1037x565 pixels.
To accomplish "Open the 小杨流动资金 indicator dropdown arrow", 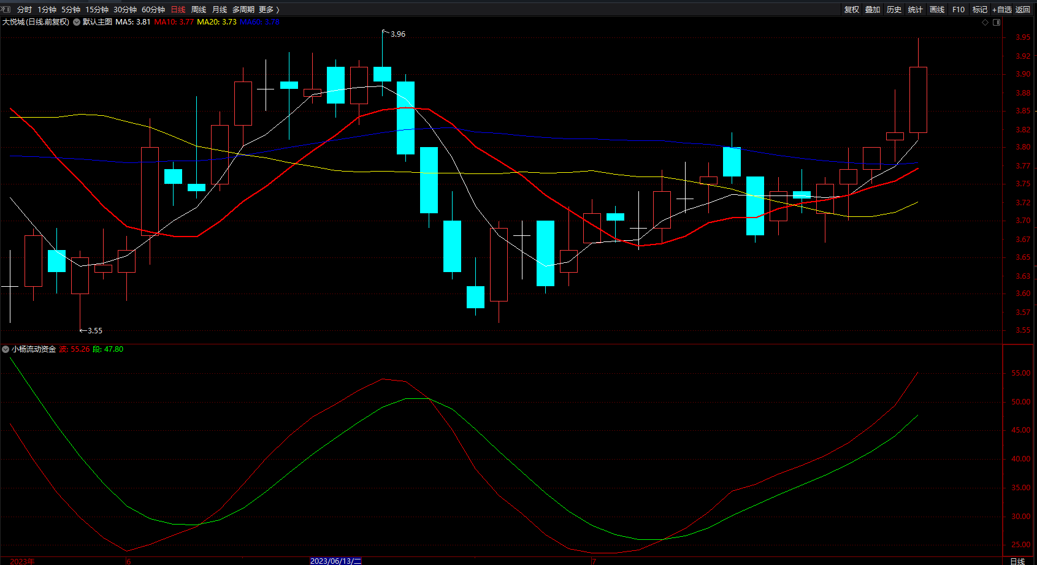I will (6, 349).
